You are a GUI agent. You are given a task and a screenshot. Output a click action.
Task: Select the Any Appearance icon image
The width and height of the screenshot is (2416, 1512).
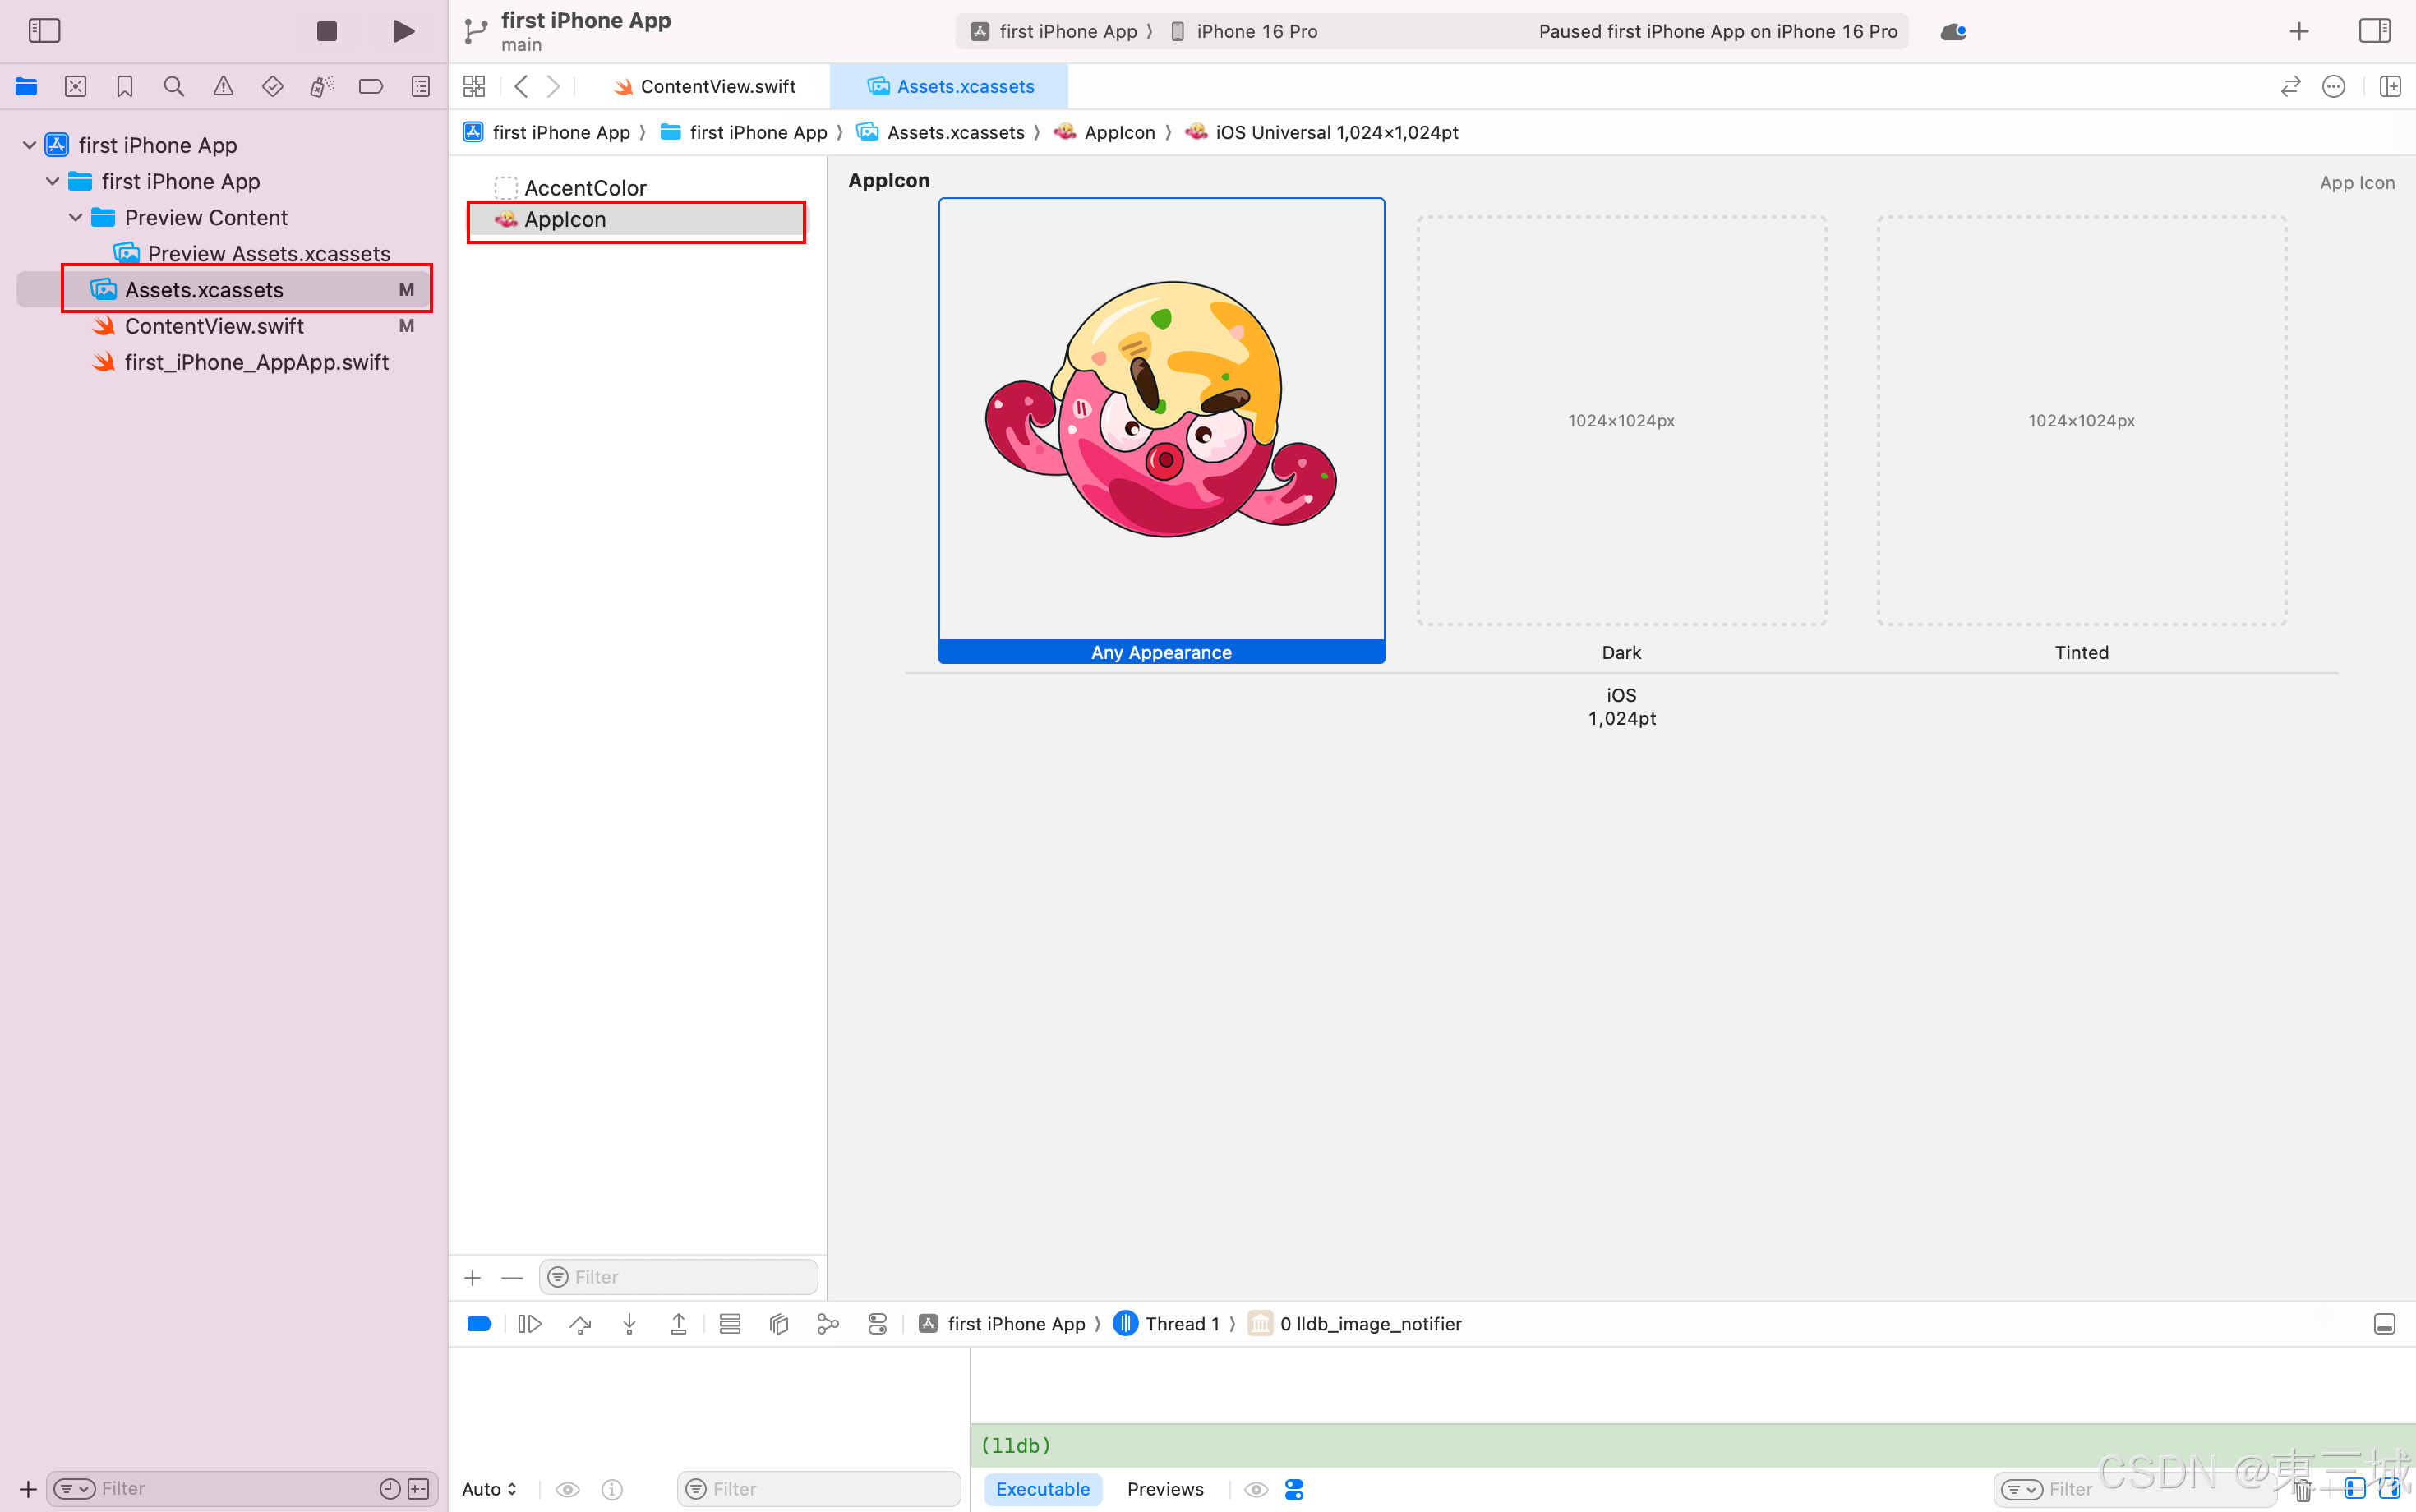pos(1161,431)
